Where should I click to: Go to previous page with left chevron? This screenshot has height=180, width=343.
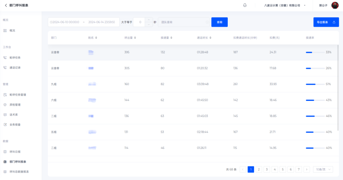(x=243, y=170)
